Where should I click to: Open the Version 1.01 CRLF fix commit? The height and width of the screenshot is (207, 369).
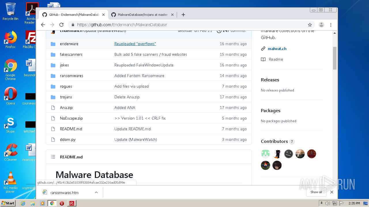tap(140, 118)
